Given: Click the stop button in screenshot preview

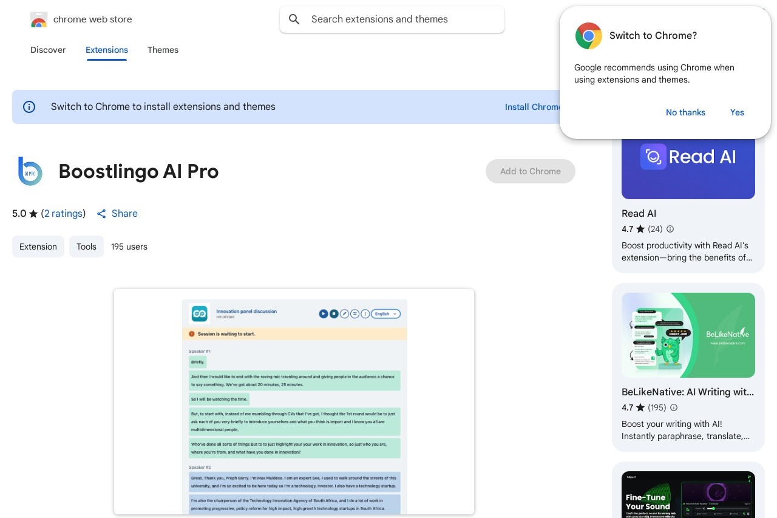Looking at the screenshot, I should click(334, 314).
